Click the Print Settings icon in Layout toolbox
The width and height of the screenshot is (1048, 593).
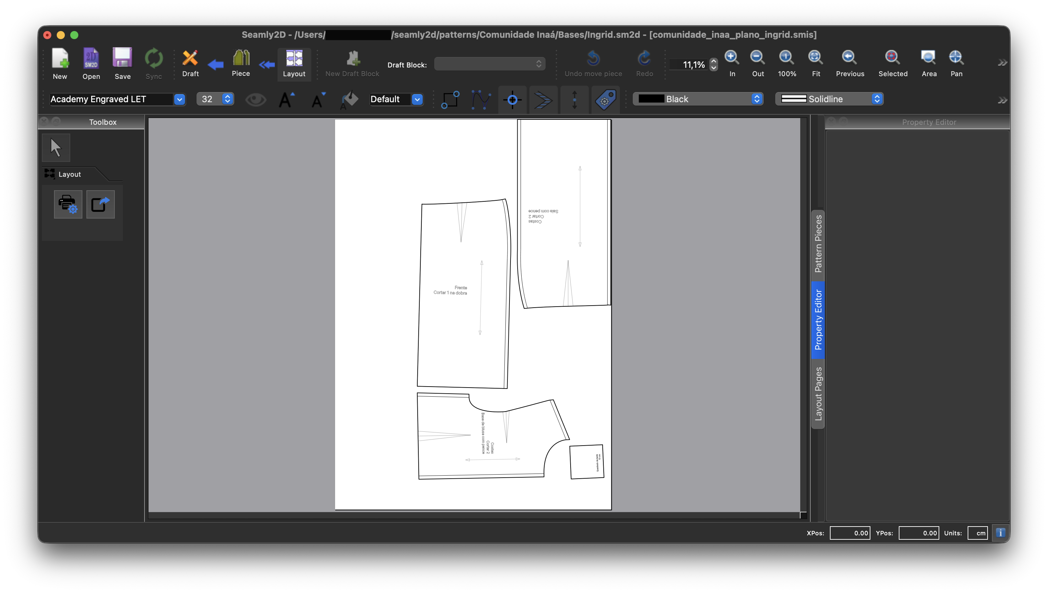click(x=68, y=204)
